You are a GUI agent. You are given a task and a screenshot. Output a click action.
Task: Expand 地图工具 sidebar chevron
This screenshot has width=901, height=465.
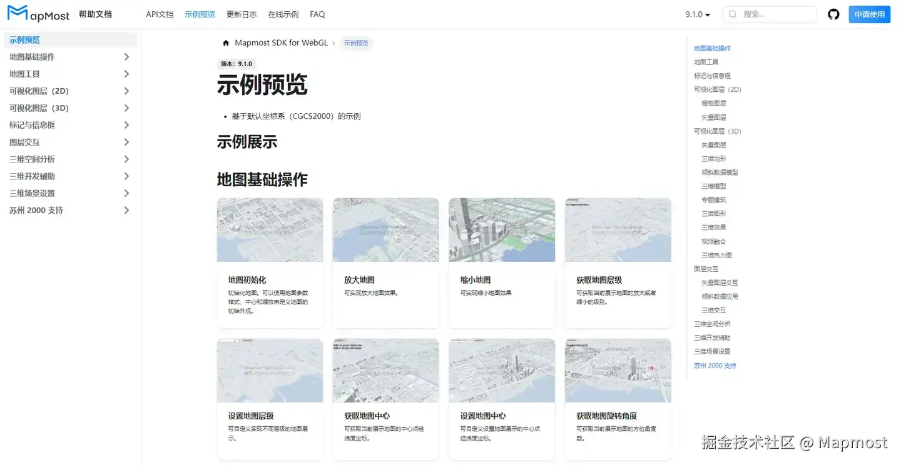[126, 74]
